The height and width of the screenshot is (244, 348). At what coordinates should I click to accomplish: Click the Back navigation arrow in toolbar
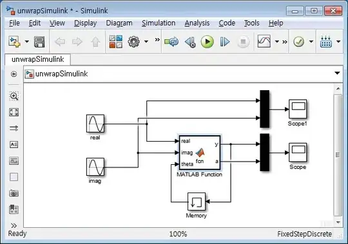click(60, 41)
